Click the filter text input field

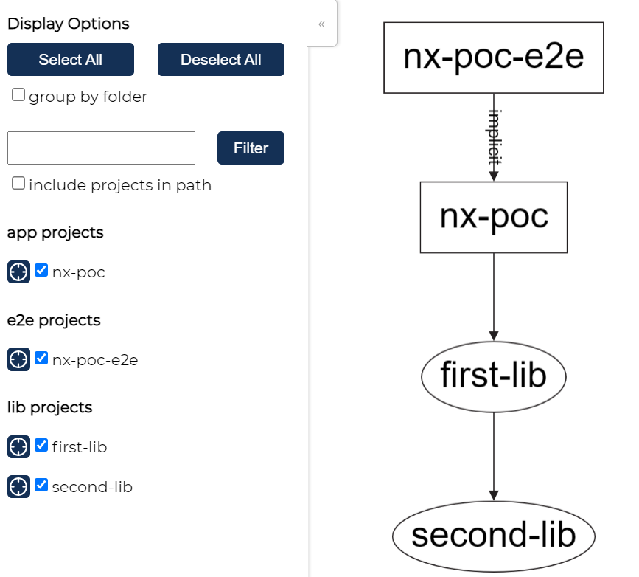101,148
